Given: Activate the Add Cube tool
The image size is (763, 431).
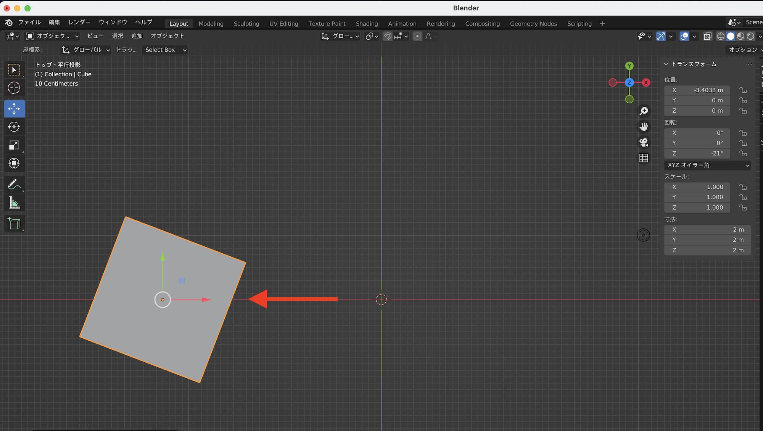Looking at the screenshot, I should click(x=14, y=224).
